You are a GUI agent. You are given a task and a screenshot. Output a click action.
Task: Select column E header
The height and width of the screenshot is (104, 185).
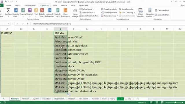pyautogui.click(x=60, y=29)
